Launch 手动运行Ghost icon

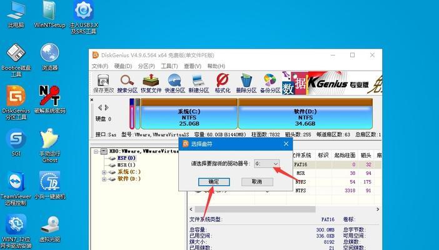pos(50,146)
